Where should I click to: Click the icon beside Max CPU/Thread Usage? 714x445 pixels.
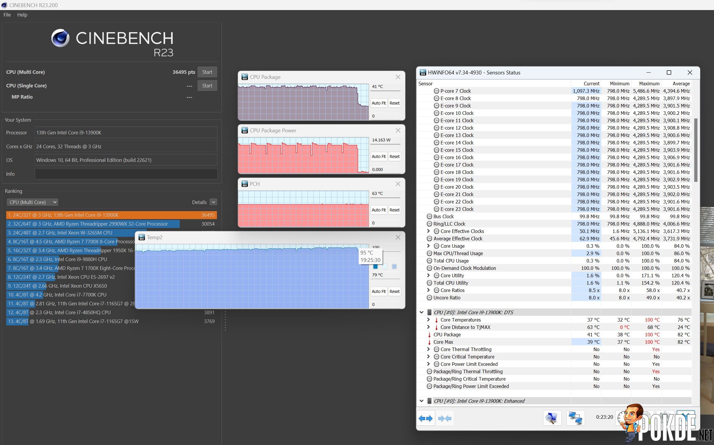pyautogui.click(x=429, y=253)
